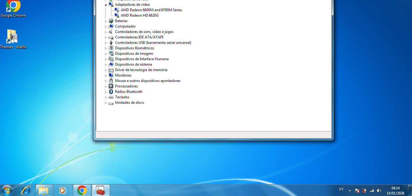Click the Processadores chip icon
The width and height of the screenshot is (412, 196).
click(x=111, y=86)
